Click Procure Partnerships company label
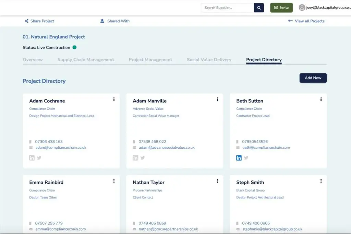351x234 pixels. (147, 190)
